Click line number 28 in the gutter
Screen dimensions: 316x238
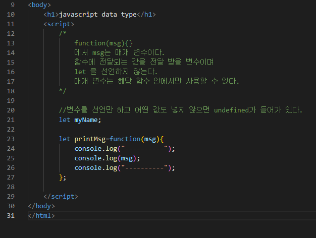(11, 187)
